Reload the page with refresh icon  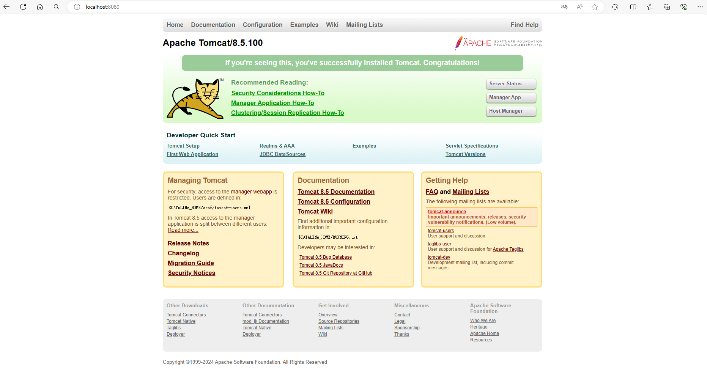(x=23, y=7)
